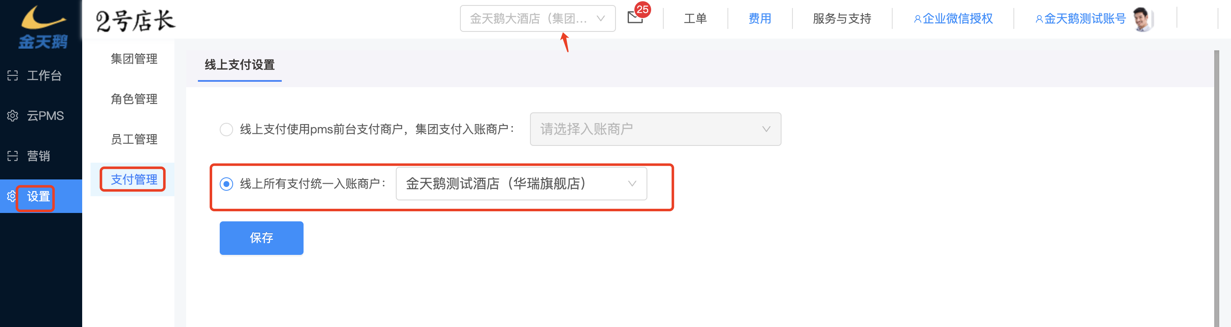Switch to the 线上支付设置 tab
This screenshot has width=1231, height=327.
coord(239,65)
